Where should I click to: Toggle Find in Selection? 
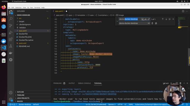(x=170, y=19)
